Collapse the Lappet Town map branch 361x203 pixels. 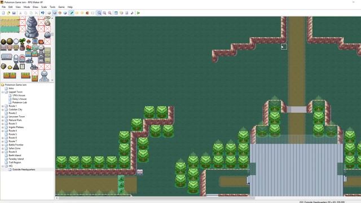3,92
